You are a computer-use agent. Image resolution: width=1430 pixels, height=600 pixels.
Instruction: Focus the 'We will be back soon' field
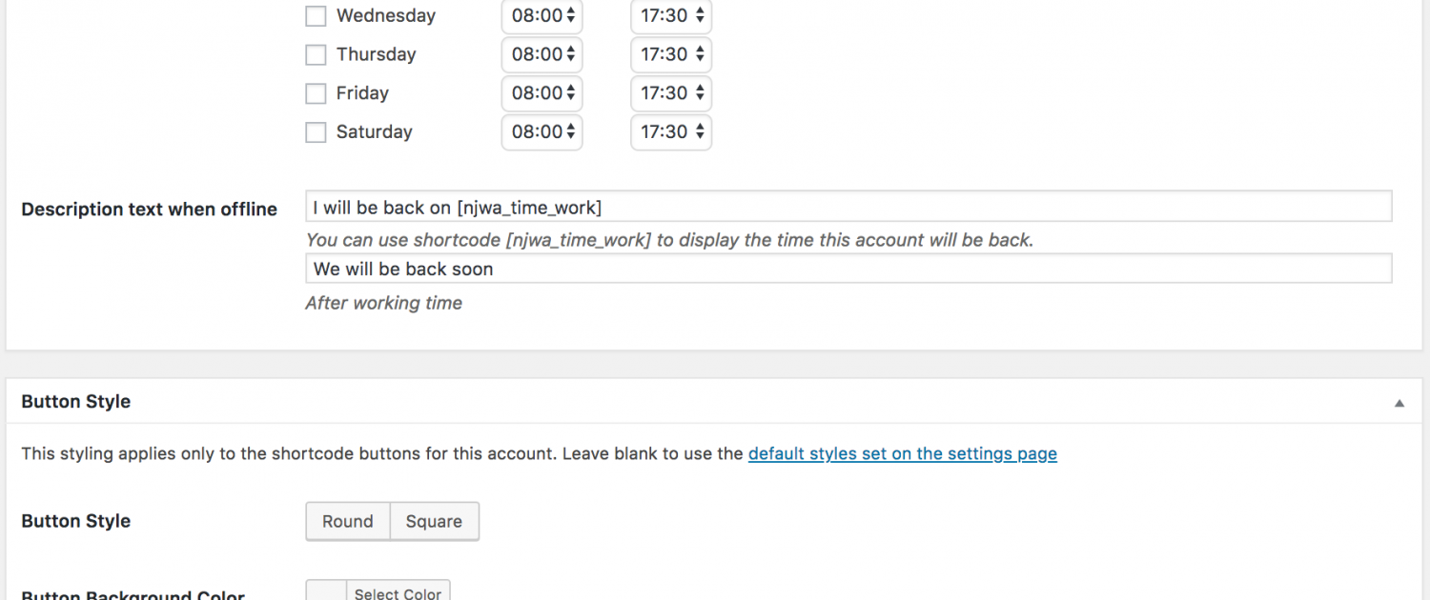[x=848, y=269]
